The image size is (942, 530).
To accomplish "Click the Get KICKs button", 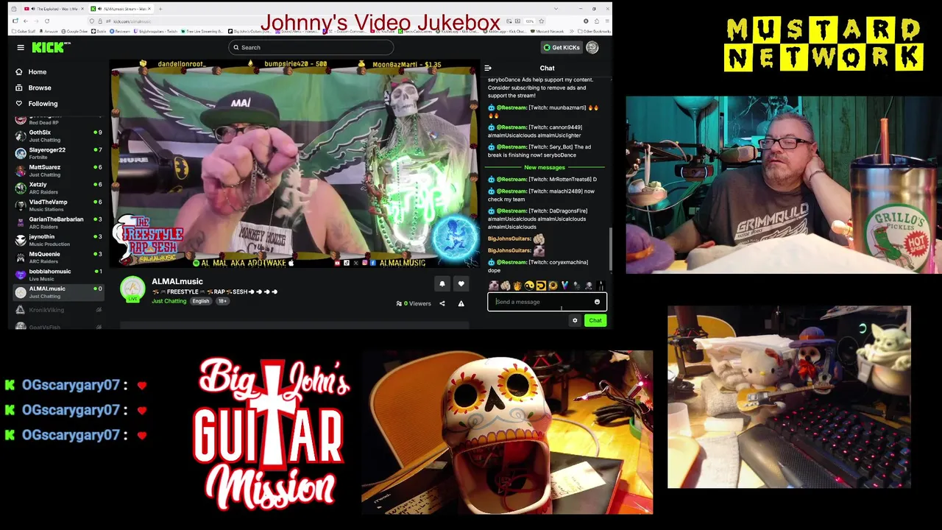I will [x=562, y=47].
